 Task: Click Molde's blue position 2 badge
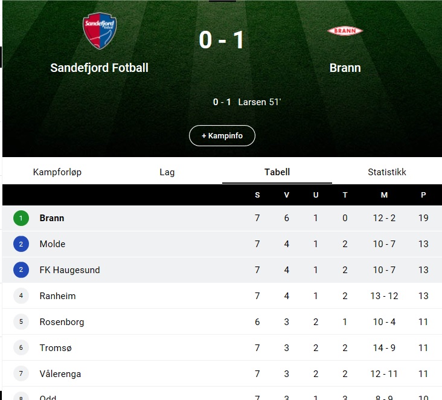point(21,244)
